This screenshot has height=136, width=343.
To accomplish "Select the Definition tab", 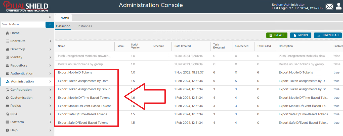I will tap(63, 26).
